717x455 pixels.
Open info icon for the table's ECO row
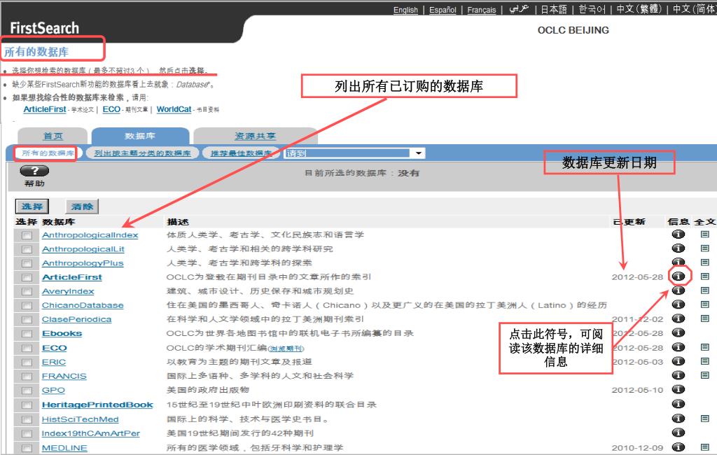click(678, 347)
